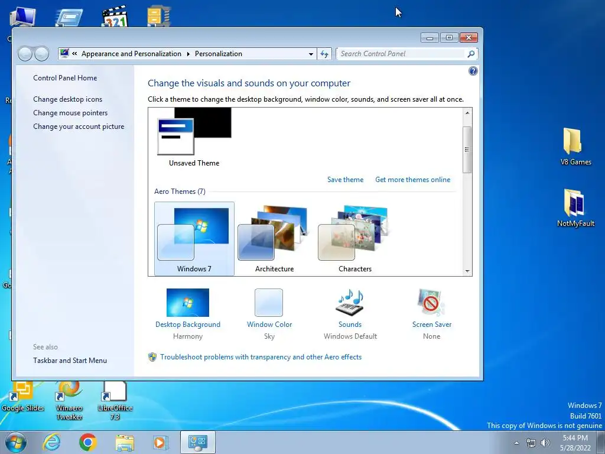The width and height of the screenshot is (605, 454).
Task: Click the search magnifier icon
Action: click(x=471, y=54)
